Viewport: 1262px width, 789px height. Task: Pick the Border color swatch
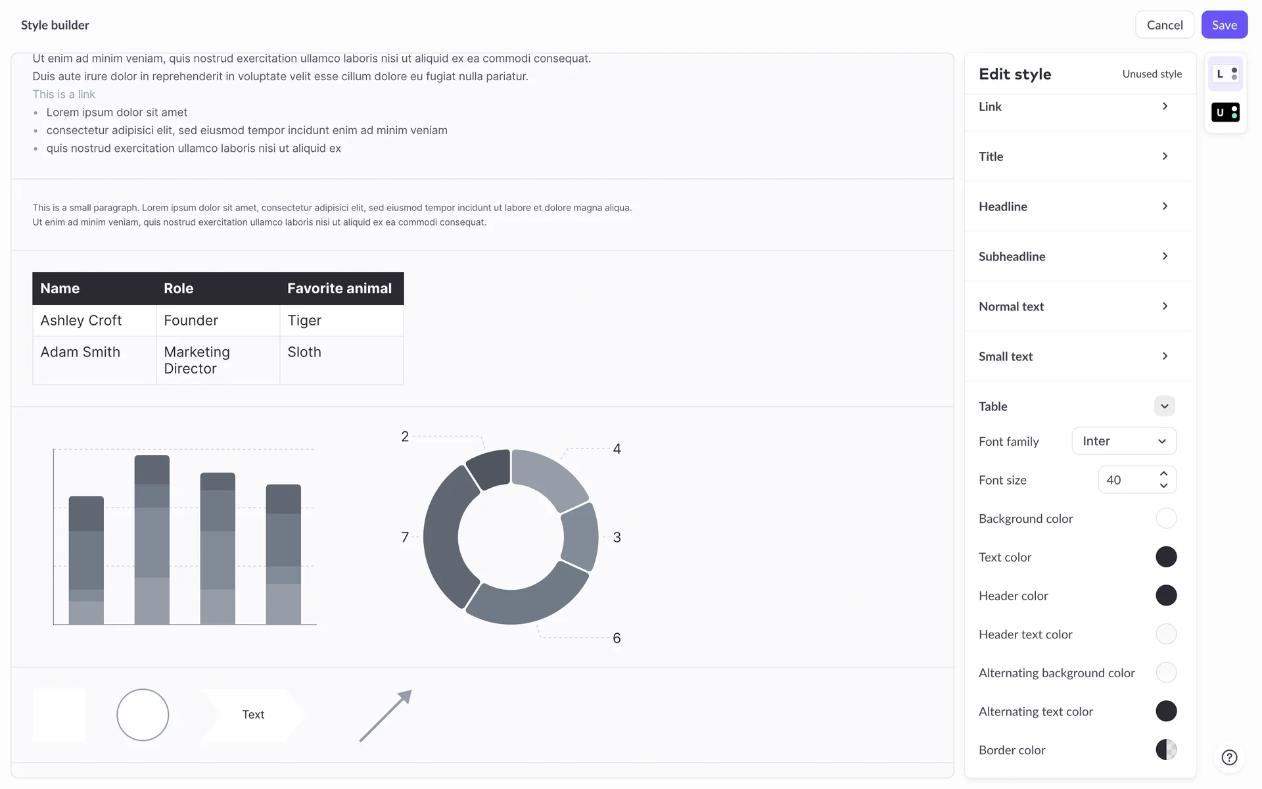tap(1166, 750)
